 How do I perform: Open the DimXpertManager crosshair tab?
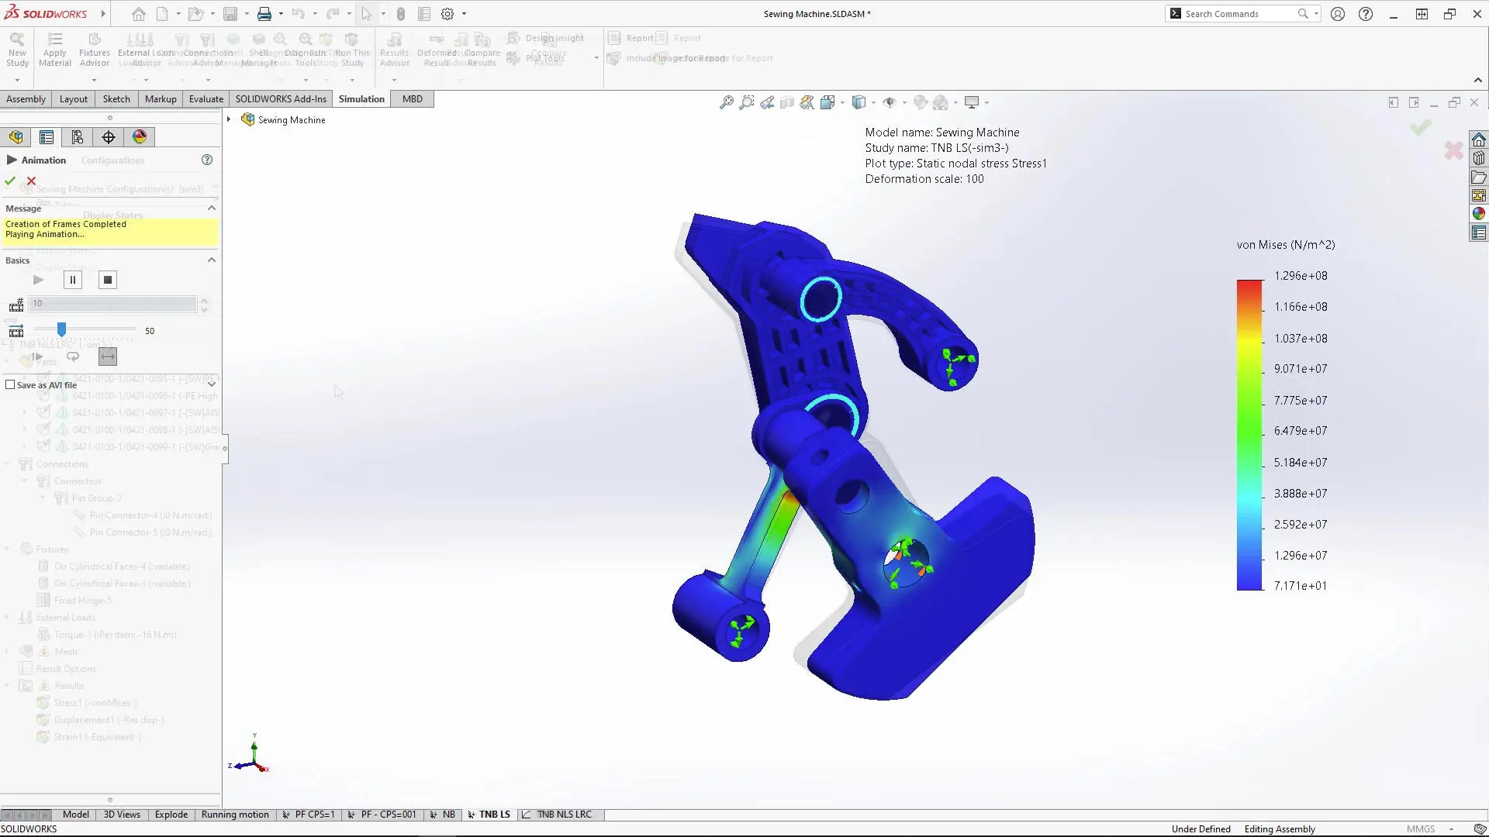click(109, 137)
